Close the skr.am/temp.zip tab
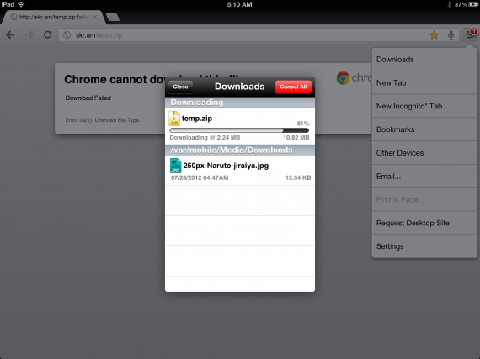This screenshot has height=359, width=480. pyautogui.click(x=95, y=17)
